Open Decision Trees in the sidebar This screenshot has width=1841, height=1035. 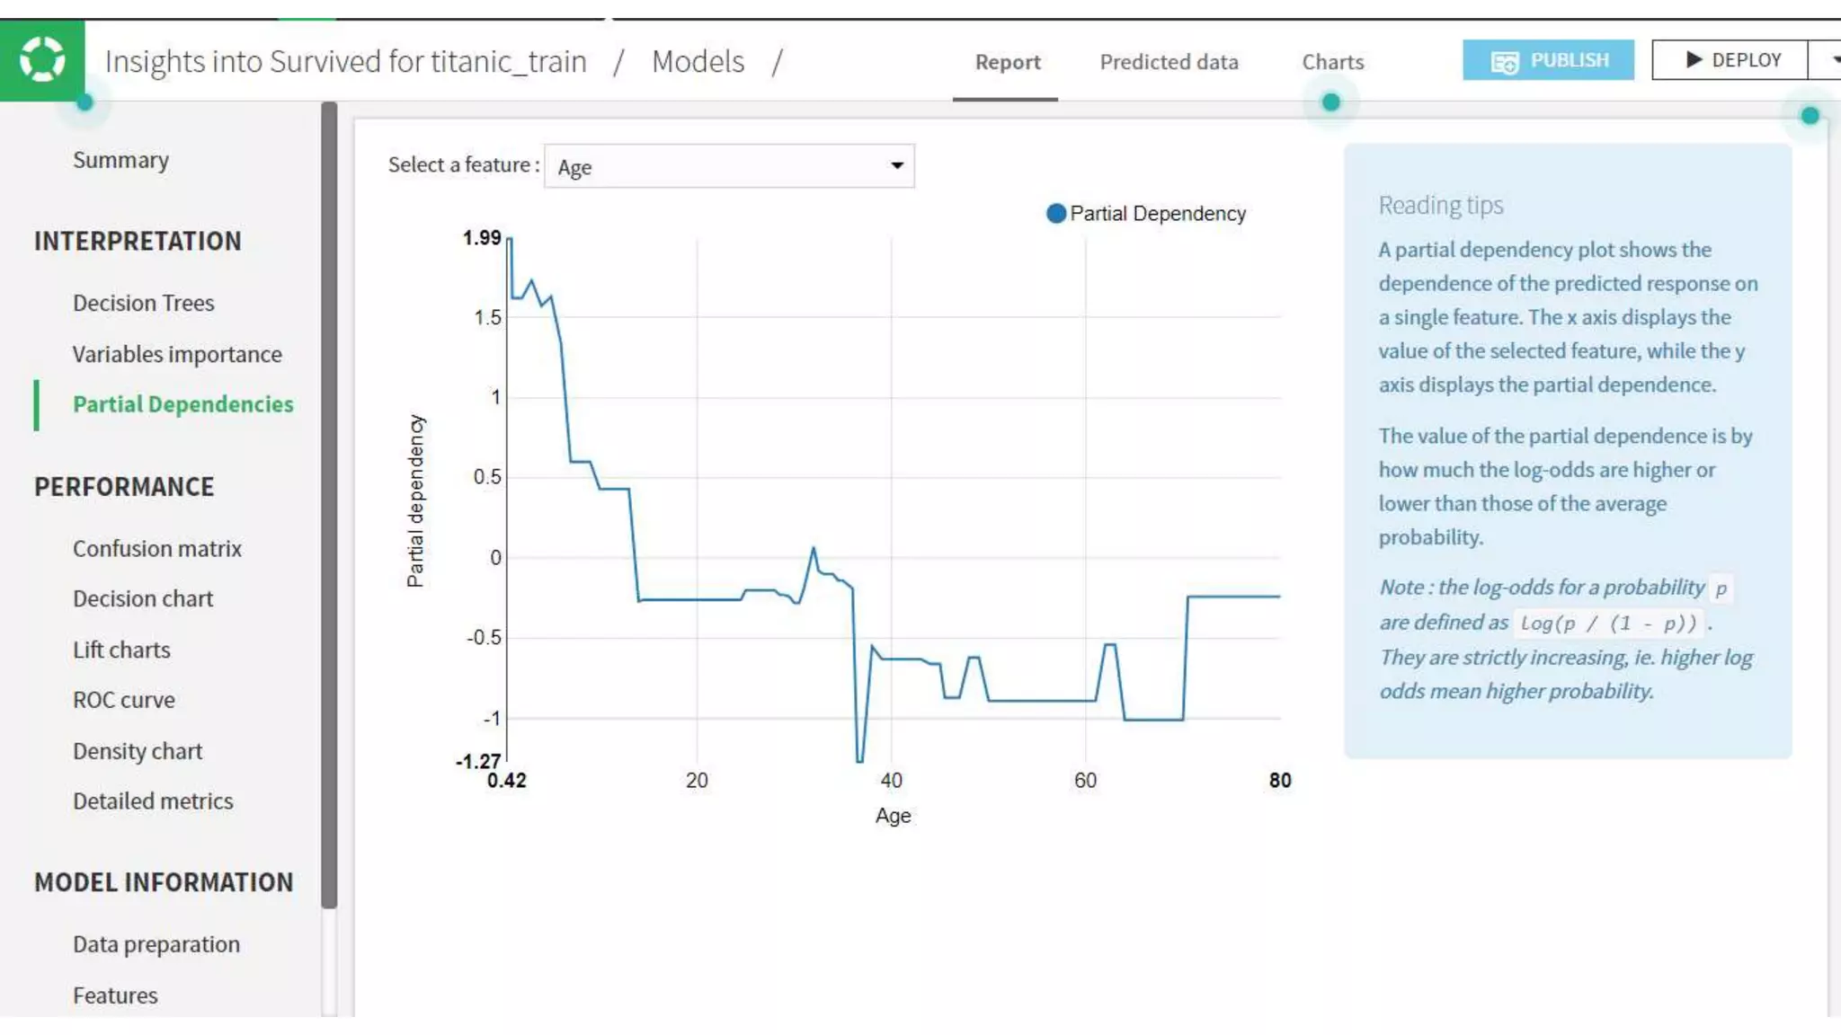point(143,303)
